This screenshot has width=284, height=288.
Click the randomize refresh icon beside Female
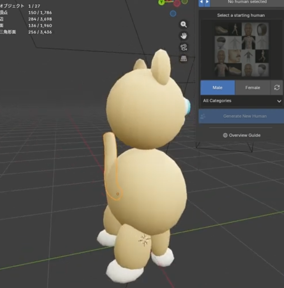[277, 88]
